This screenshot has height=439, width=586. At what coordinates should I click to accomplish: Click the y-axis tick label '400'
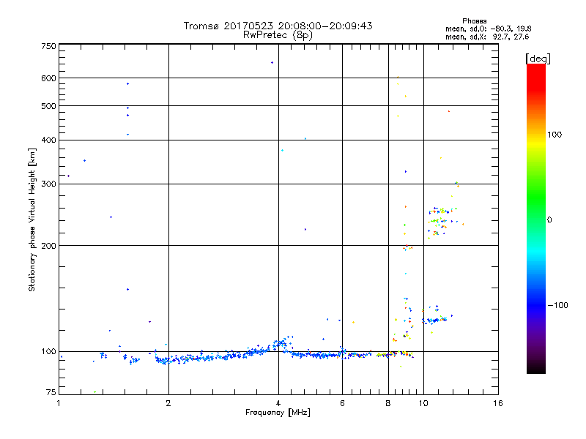tap(48, 140)
